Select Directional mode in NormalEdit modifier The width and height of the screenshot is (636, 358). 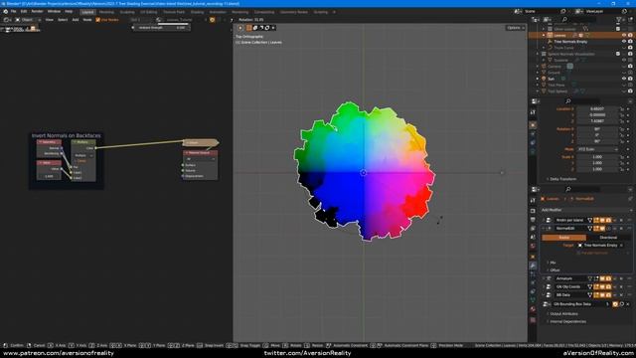coord(608,238)
